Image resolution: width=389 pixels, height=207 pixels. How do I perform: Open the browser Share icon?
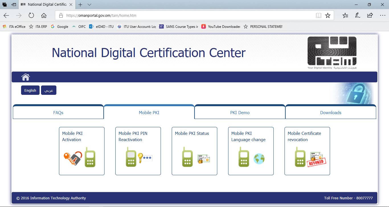pyautogui.click(x=370, y=15)
